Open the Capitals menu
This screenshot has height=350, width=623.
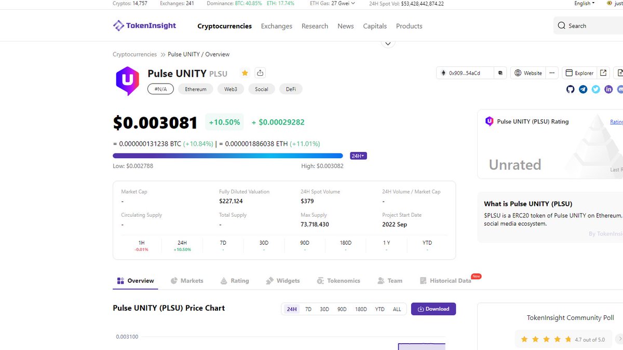coord(375,26)
